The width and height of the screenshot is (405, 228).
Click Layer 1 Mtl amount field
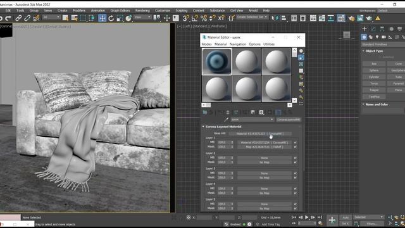coord(224,142)
